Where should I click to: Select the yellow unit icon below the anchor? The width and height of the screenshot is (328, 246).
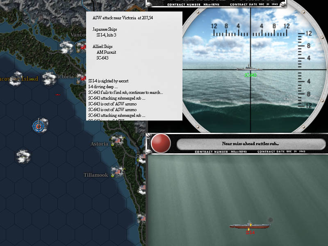pyautogui.click(x=138, y=160)
